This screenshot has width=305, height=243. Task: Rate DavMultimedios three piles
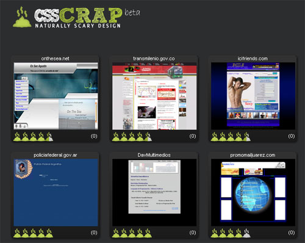tap(132, 233)
